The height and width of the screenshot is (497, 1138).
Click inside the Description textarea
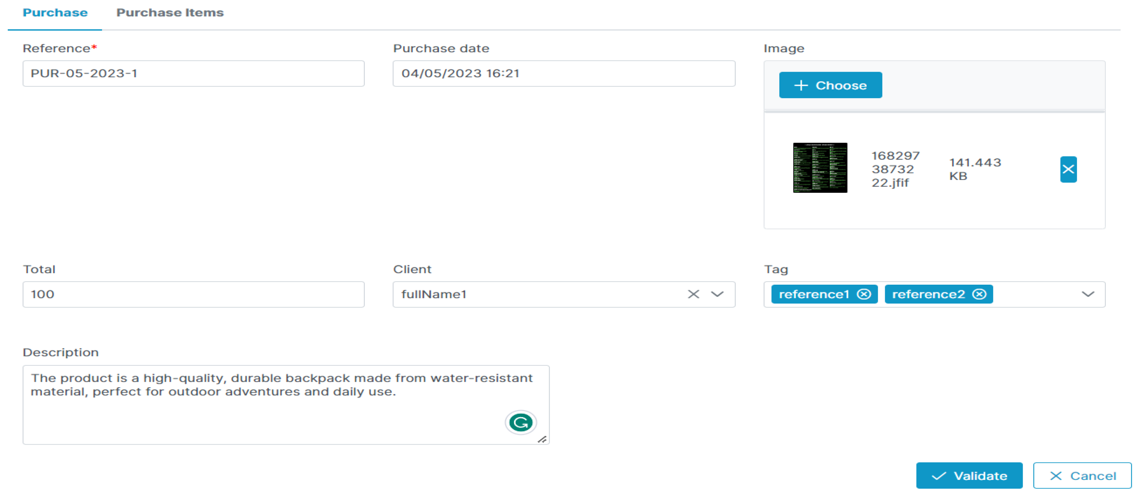click(265, 415)
